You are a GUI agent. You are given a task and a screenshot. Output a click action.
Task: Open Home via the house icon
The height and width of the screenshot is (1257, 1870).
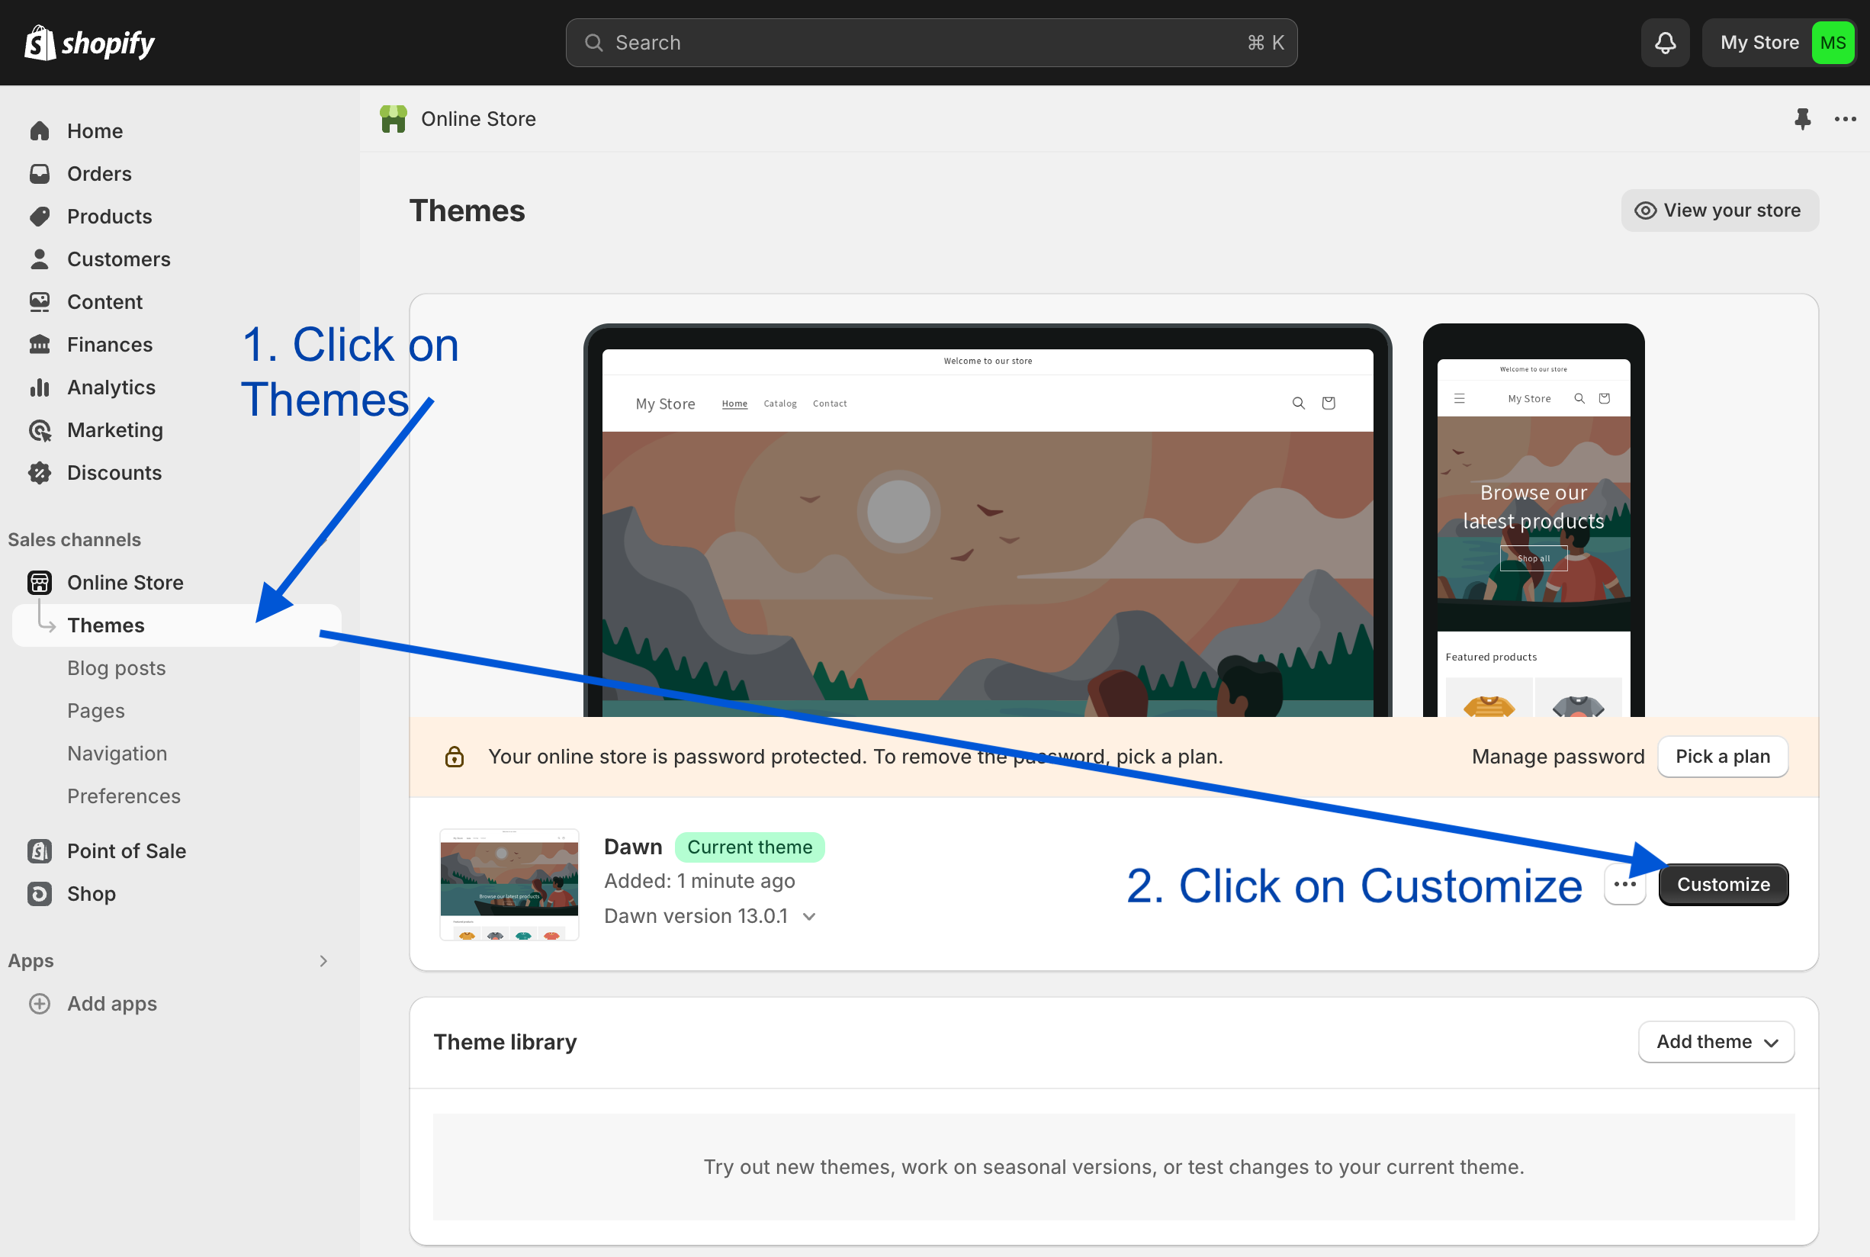coord(39,130)
